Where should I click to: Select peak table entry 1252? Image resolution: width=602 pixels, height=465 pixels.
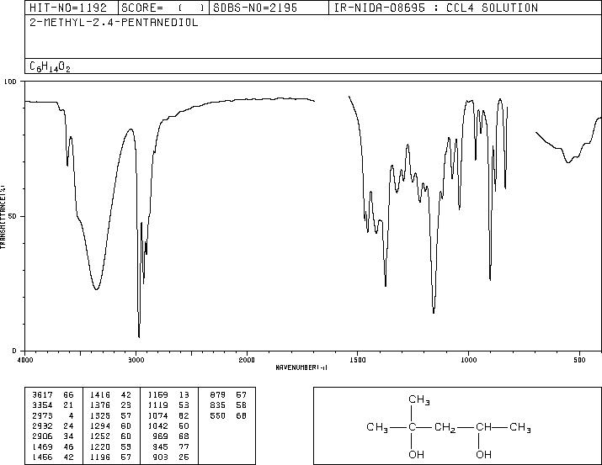pos(100,436)
